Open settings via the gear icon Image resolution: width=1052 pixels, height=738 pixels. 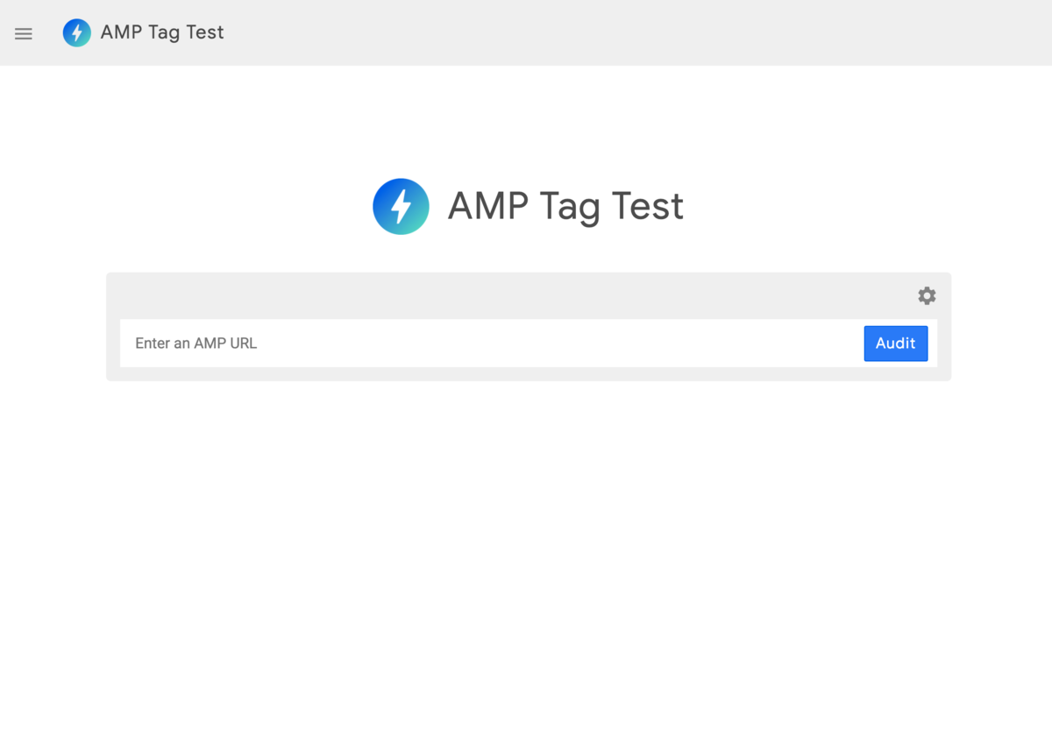(x=927, y=295)
